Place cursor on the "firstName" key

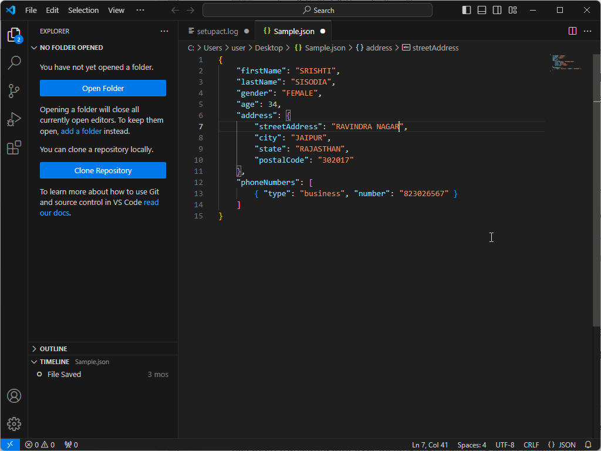pyautogui.click(x=261, y=71)
